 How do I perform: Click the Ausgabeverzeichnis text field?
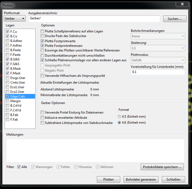click(x=94, y=19)
